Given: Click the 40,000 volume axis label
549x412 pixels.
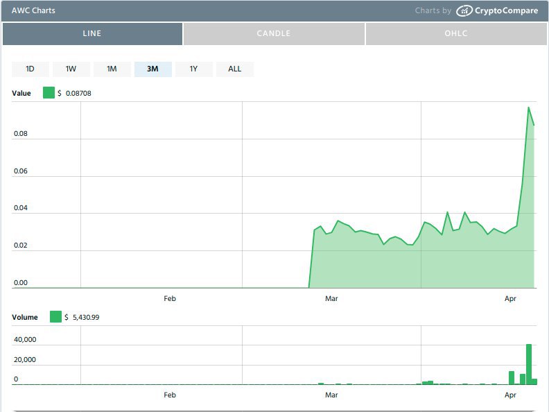Looking at the screenshot, I should [x=25, y=339].
